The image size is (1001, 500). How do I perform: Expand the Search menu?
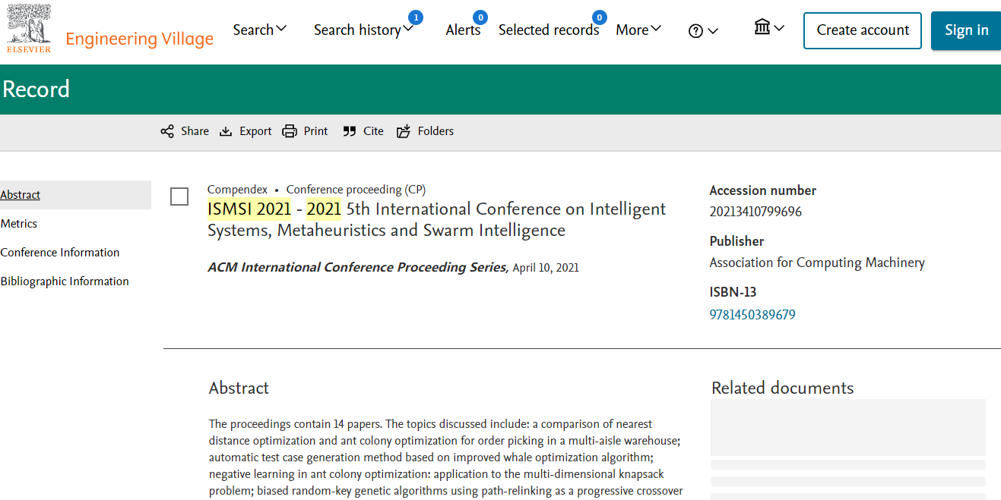(x=260, y=30)
